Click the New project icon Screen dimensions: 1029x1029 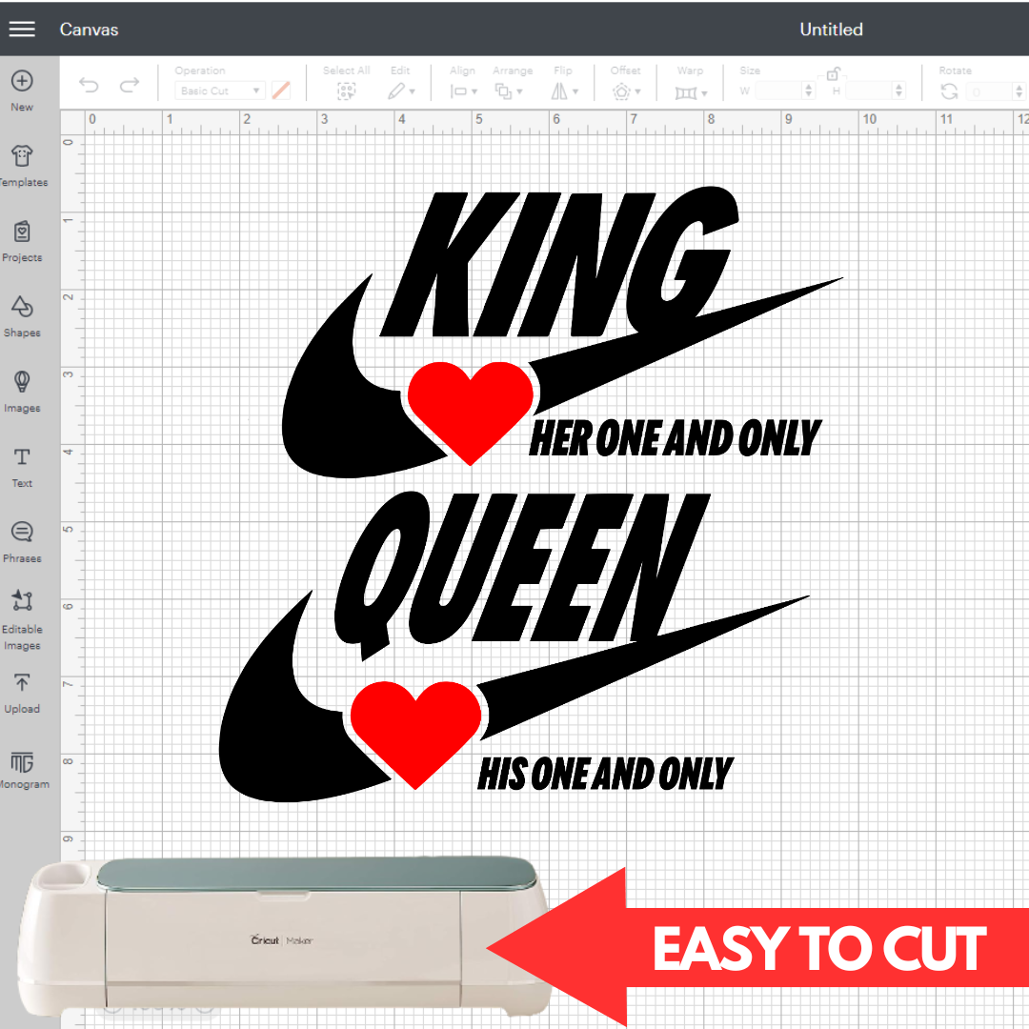22,81
